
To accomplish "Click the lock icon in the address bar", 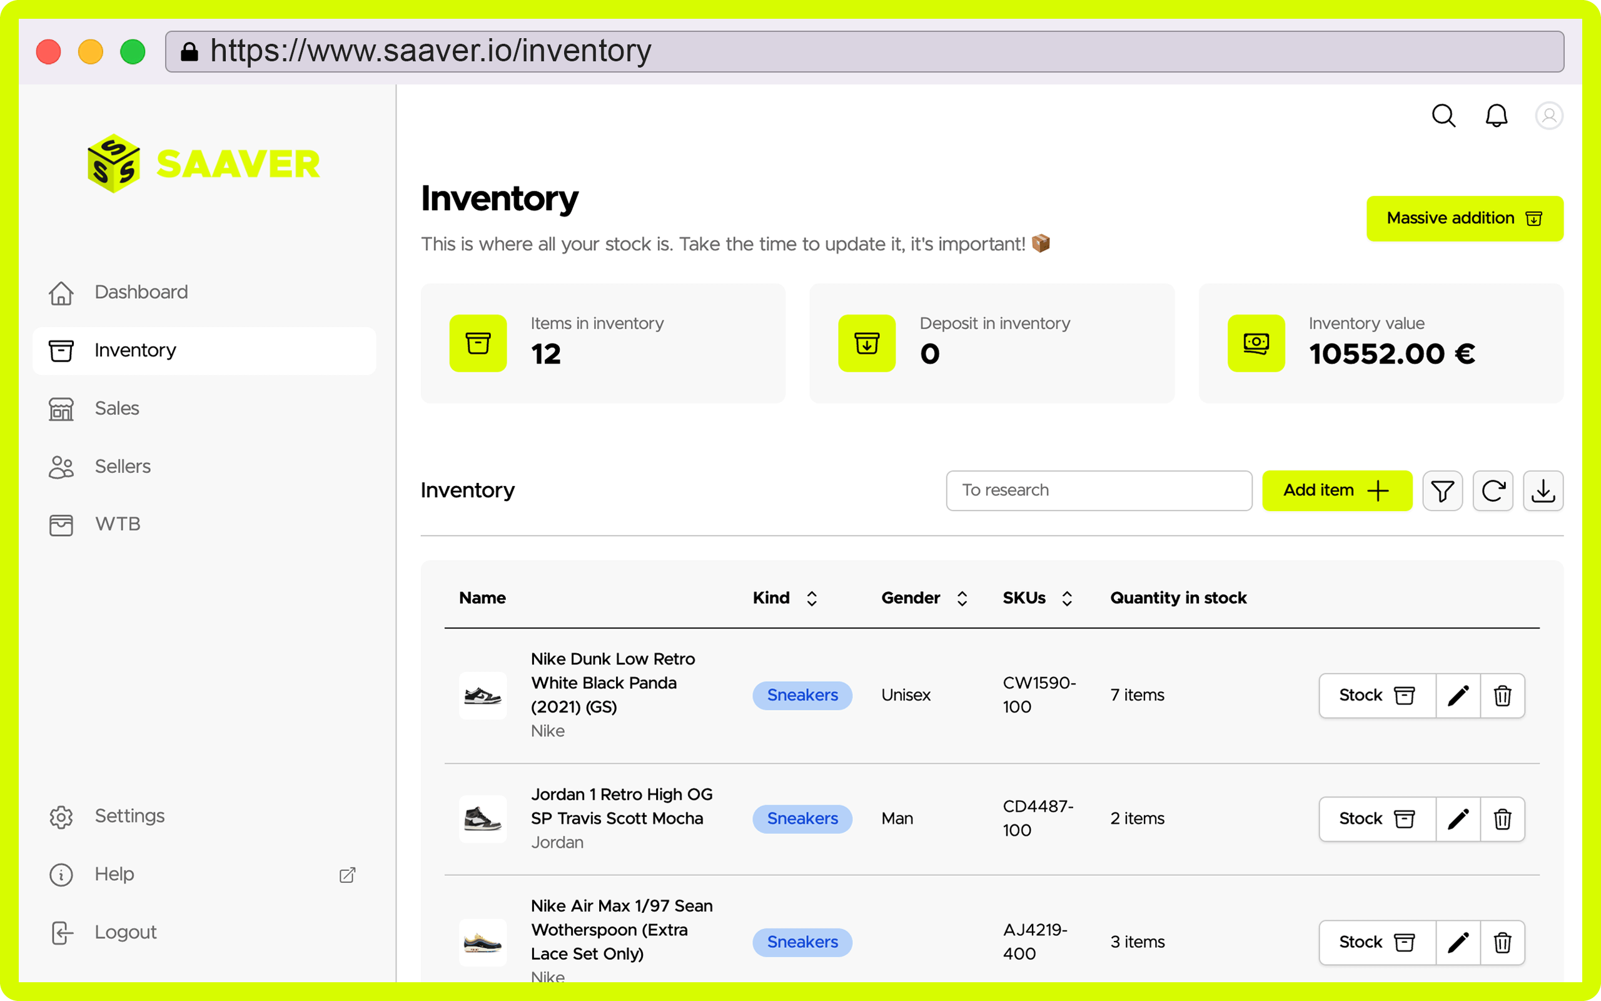I will point(189,52).
